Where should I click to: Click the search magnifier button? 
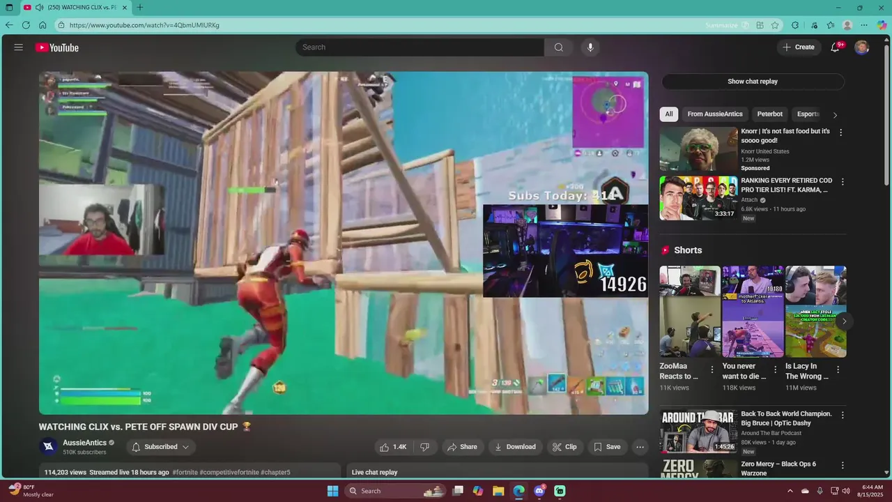pos(558,47)
